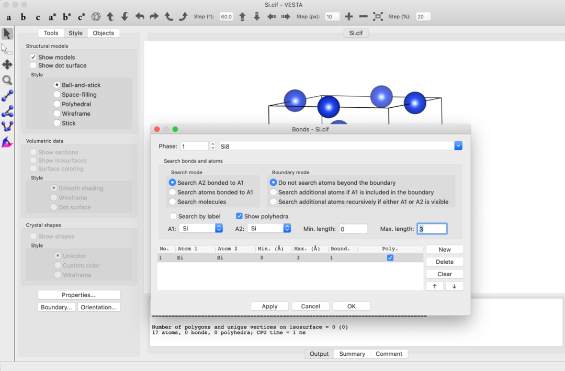
Task: Open the Orientation dialog
Action: coord(99,307)
